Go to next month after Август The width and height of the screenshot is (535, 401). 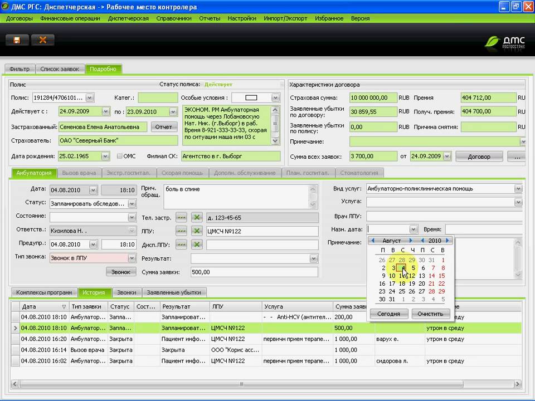[411, 241]
